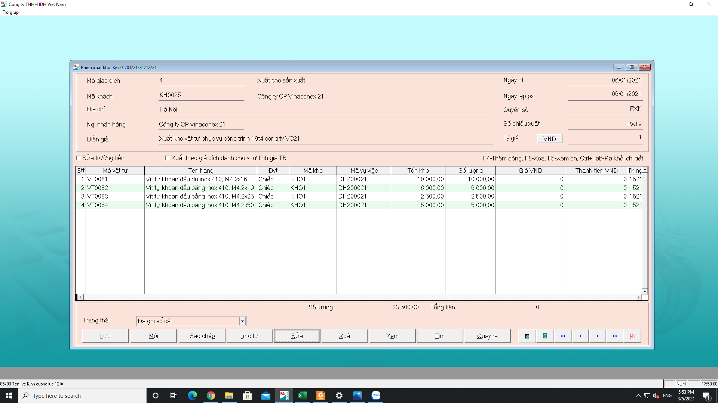
Task: Click the red flag icon button
Action: pyautogui.click(x=632, y=336)
